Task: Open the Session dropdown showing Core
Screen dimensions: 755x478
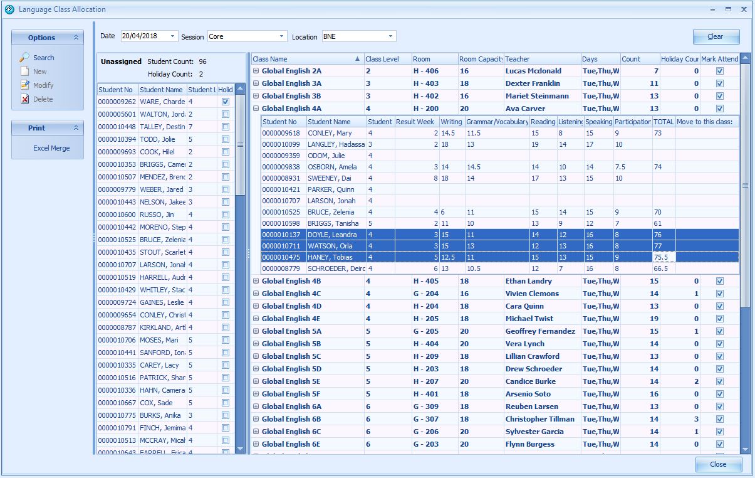Action: click(282, 36)
